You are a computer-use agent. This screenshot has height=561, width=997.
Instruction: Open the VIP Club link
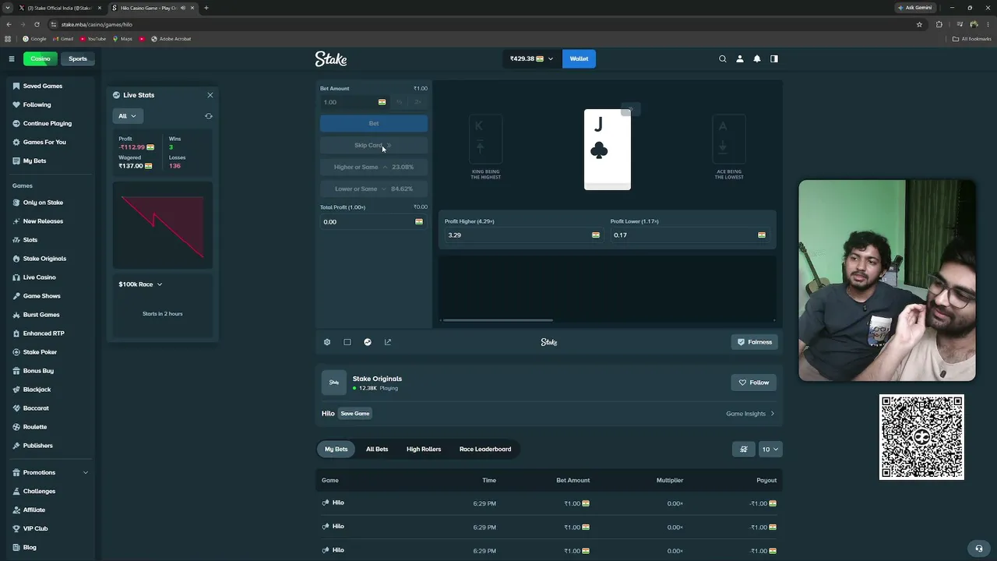(35, 528)
